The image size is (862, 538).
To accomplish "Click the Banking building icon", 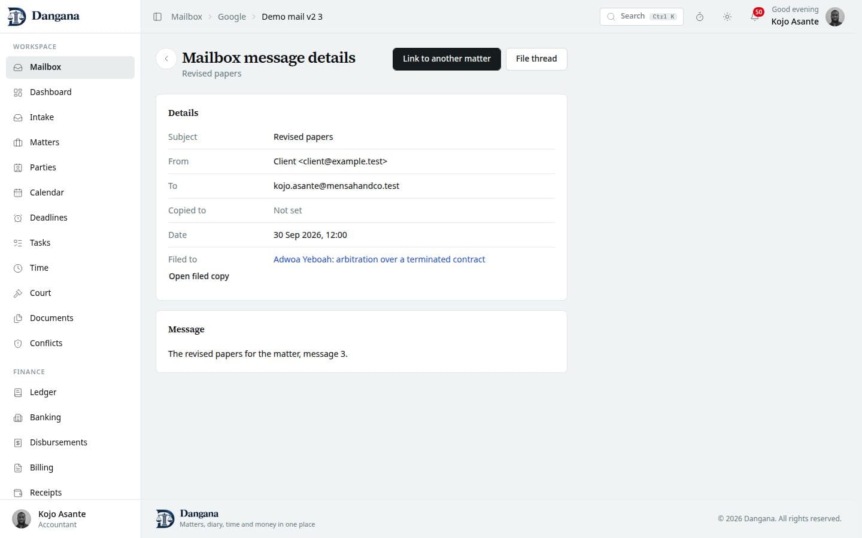I will (x=18, y=417).
